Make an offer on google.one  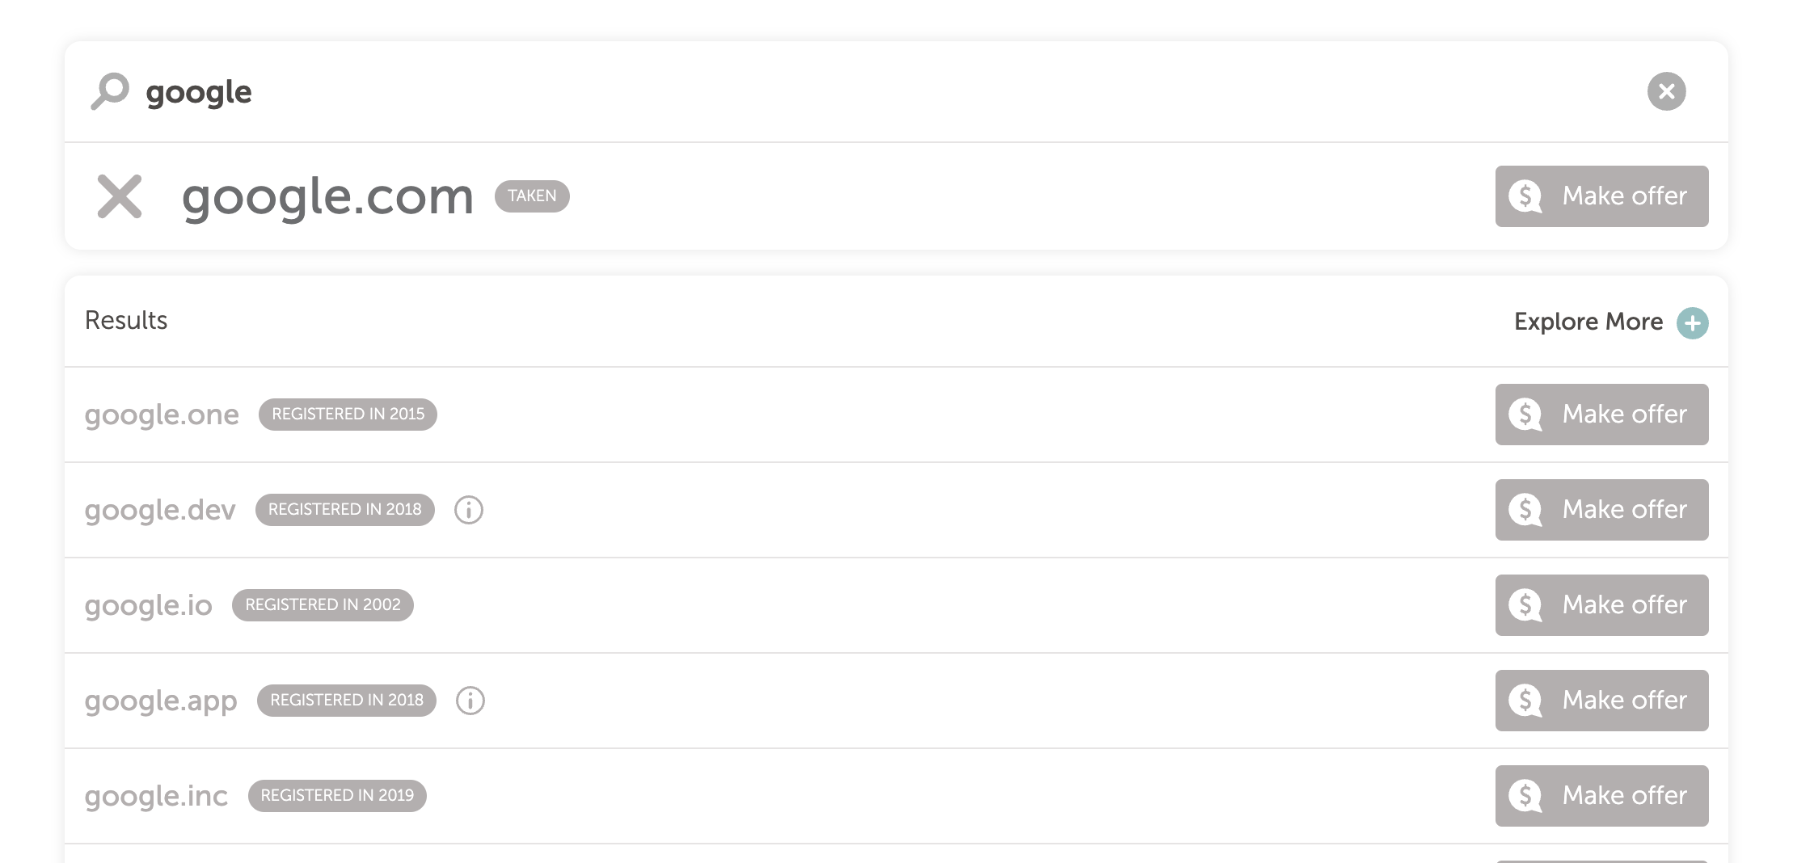[x=1601, y=415]
